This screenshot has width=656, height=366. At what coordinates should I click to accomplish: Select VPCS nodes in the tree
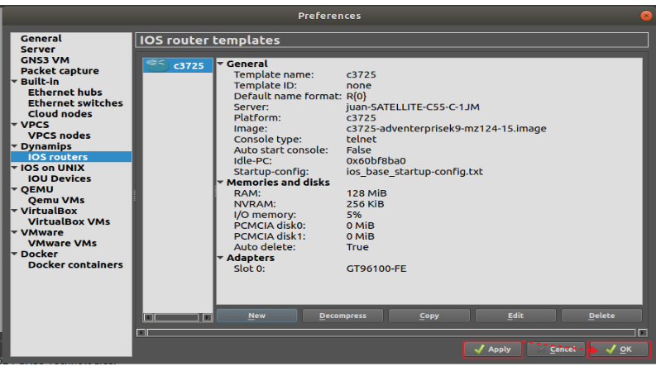pyautogui.click(x=59, y=135)
